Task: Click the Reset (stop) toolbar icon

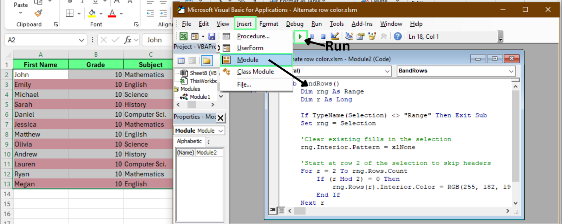Action: [323, 36]
